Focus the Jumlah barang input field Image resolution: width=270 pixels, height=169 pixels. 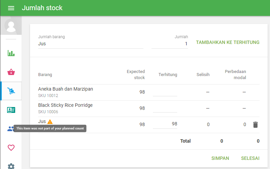coord(90,44)
